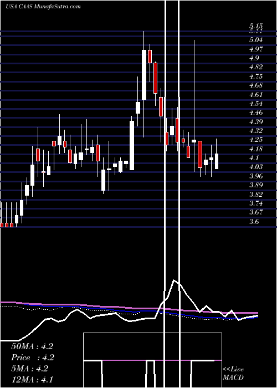
Task: Select the 5.04 price axis label
Action: (x=256, y=39)
